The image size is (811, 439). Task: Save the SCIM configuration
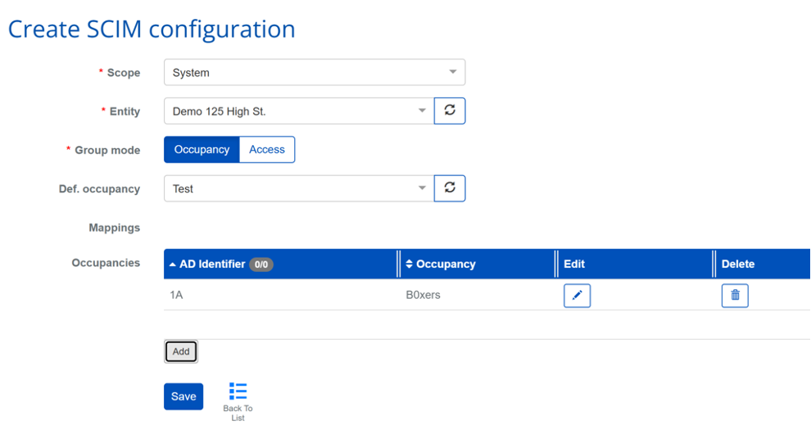tap(183, 396)
